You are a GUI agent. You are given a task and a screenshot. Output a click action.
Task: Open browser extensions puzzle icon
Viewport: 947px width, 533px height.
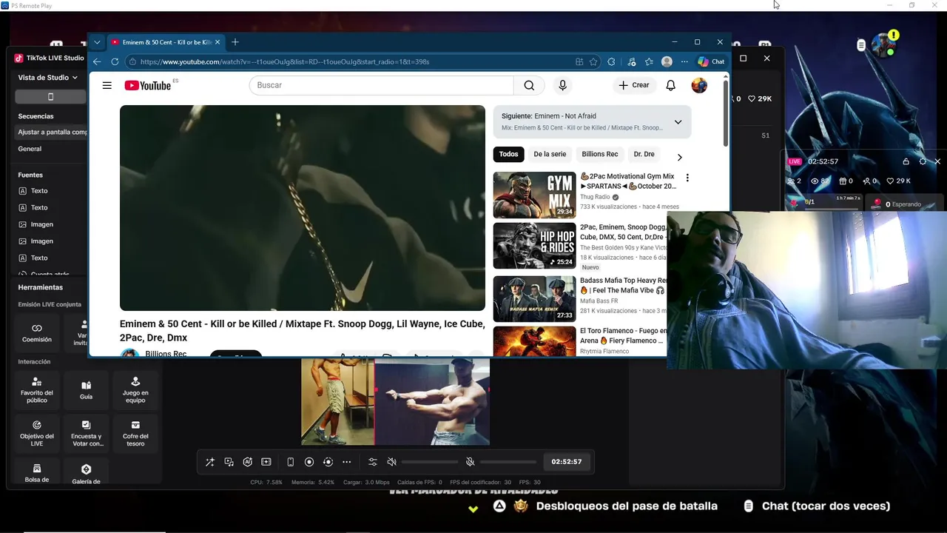[x=611, y=61]
